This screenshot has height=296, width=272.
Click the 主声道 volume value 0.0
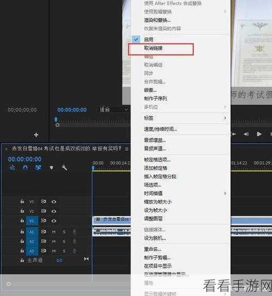(59, 261)
